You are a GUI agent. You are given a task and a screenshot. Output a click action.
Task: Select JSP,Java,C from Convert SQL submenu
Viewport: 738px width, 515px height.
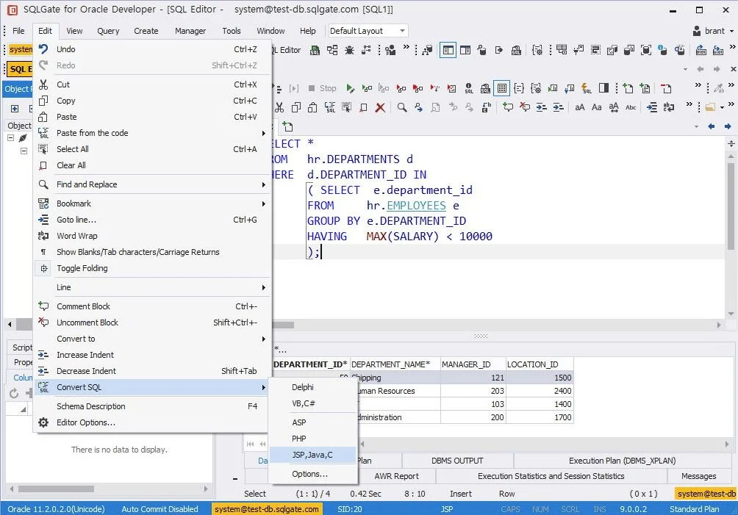(x=312, y=455)
